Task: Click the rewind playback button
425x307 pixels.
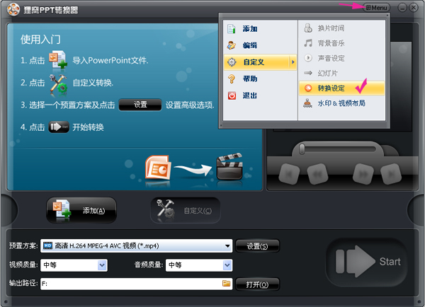Action: point(317,174)
